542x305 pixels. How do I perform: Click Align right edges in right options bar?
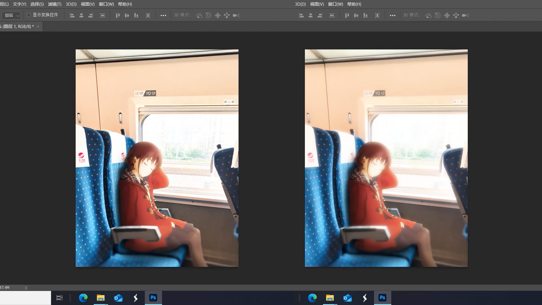point(320,16)
